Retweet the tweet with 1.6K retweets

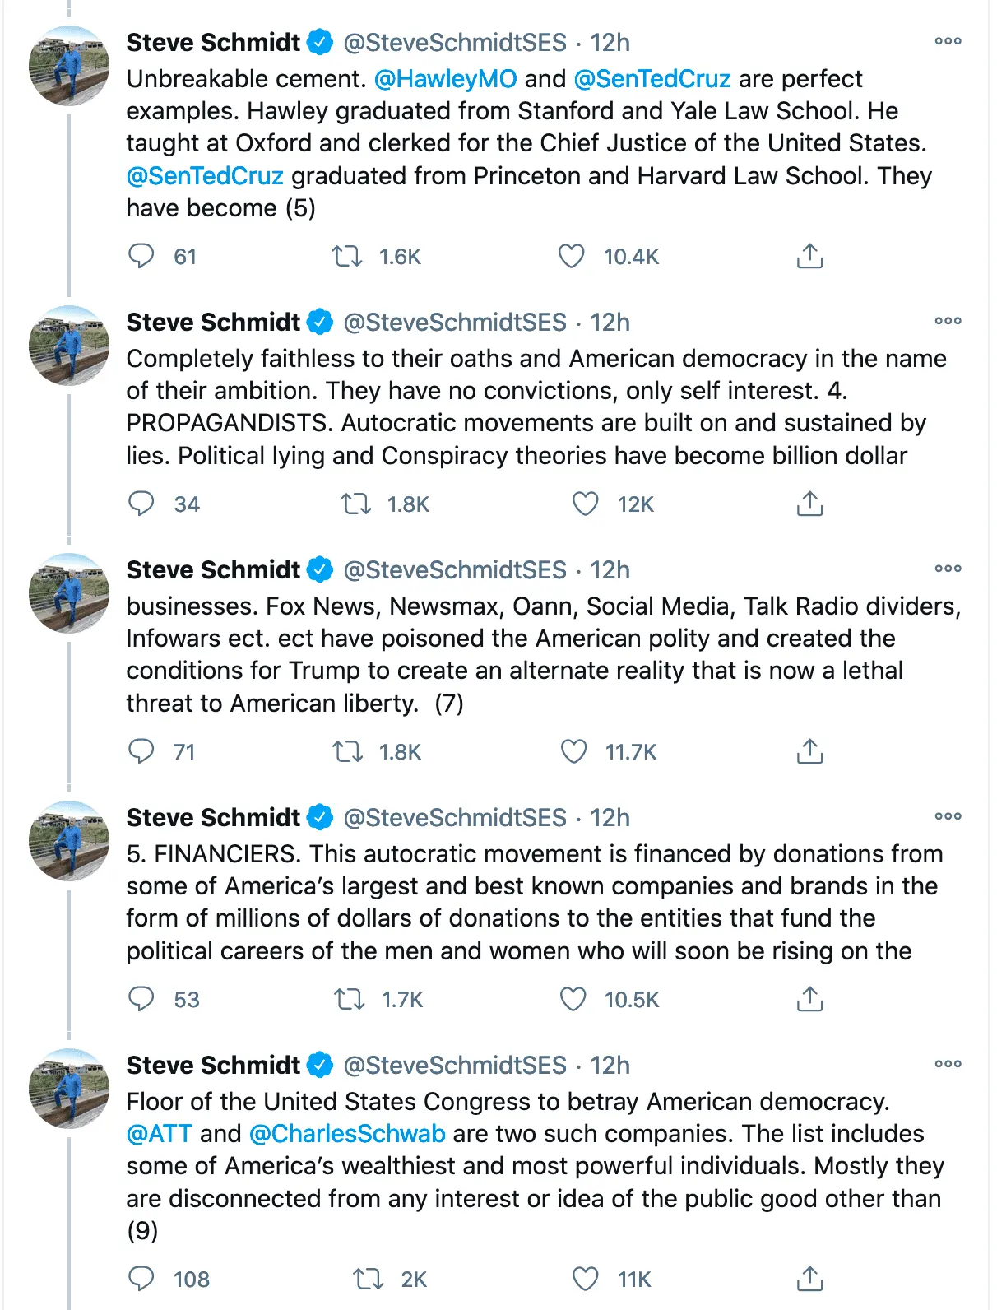pos(346,257)
